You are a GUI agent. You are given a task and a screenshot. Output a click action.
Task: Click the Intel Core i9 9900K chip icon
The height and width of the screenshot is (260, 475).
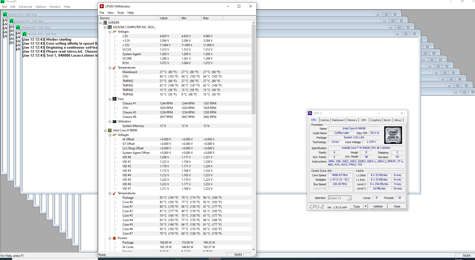(110, 130)
